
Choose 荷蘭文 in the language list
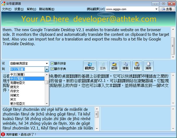pos(27,95)
